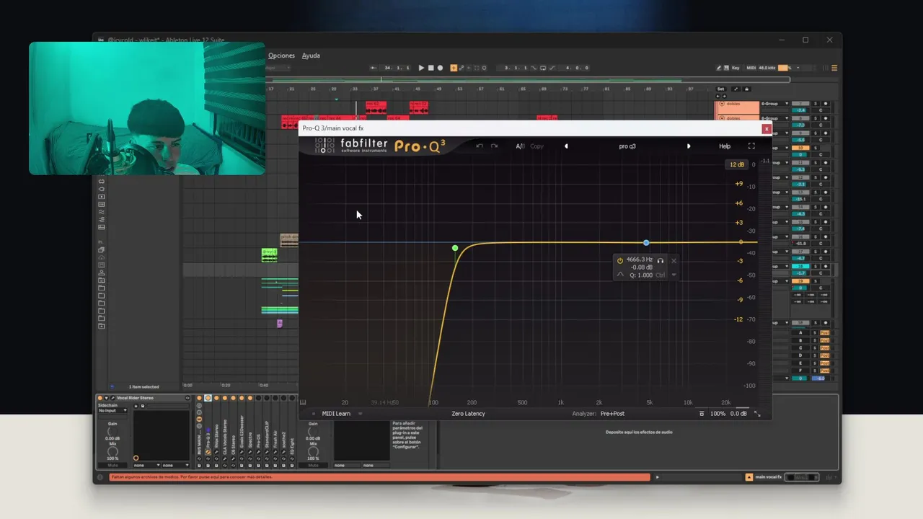Open the Pro-Q 3 Help menu

pyautogui.click(x=725, y=146)
